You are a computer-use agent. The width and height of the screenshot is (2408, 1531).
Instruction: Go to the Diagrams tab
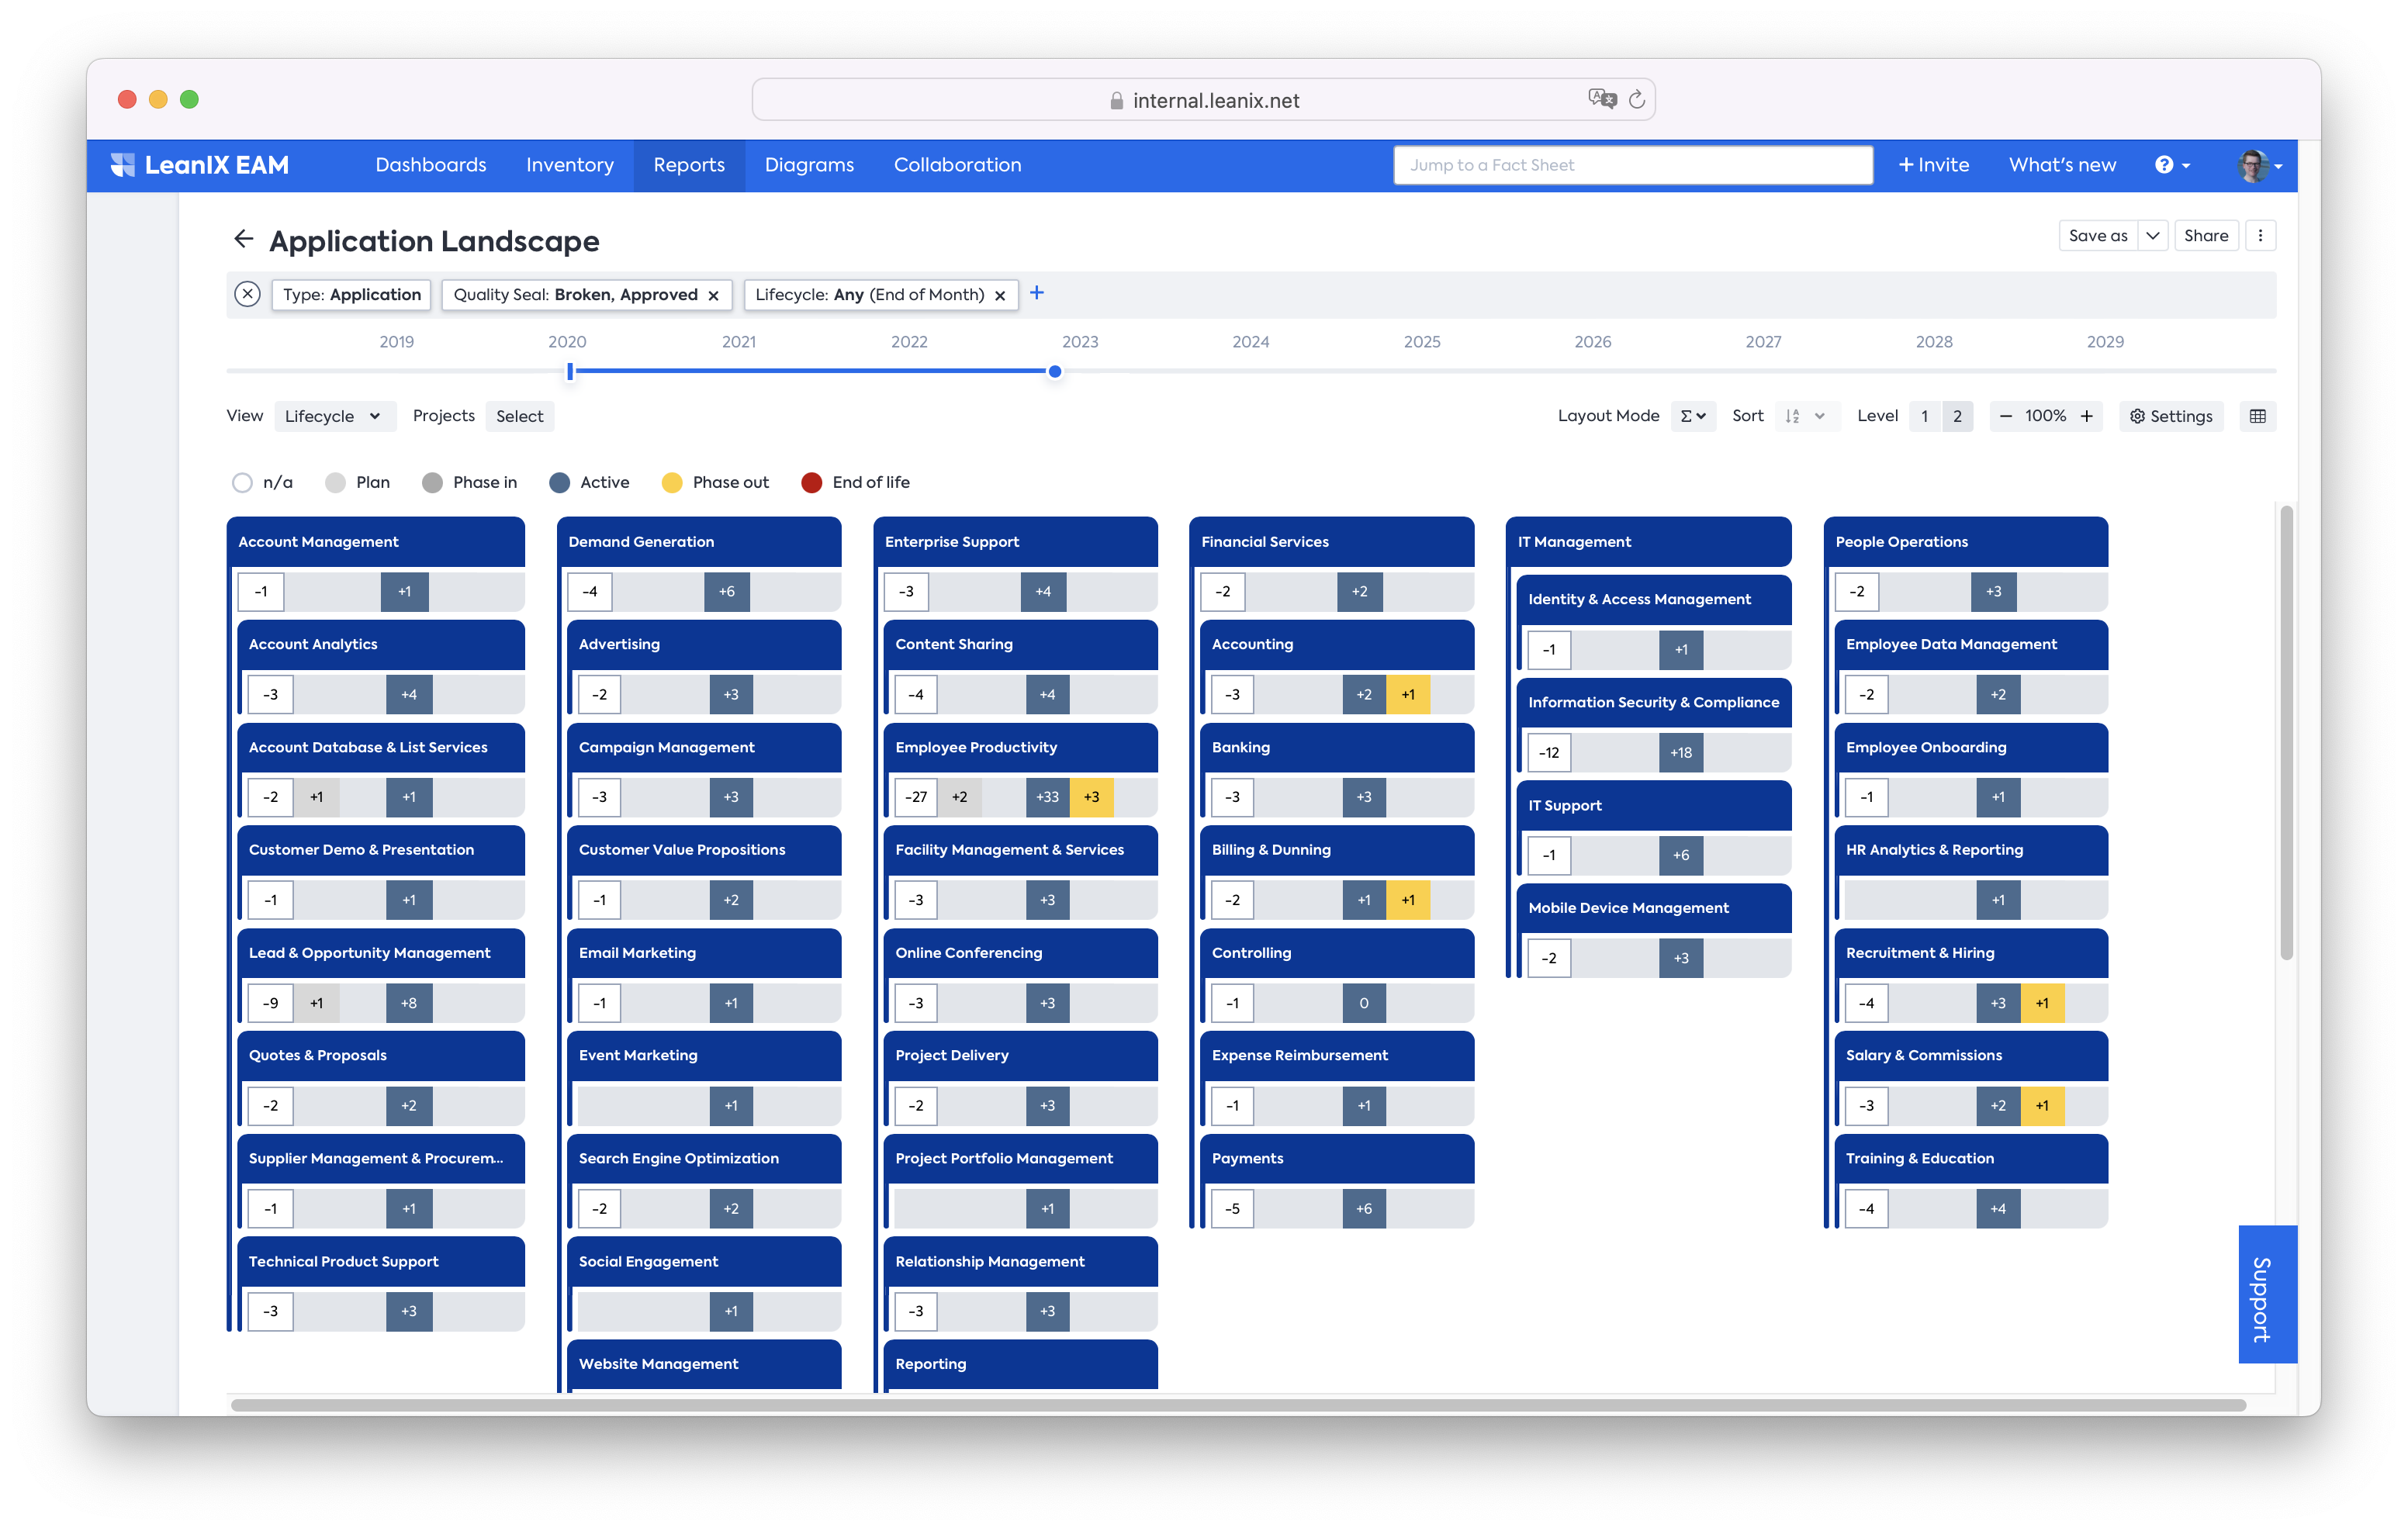(809, 165)
